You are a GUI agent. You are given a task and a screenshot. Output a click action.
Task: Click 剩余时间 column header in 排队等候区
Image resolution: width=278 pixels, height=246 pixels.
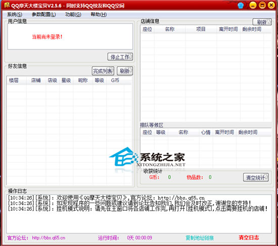248,132
